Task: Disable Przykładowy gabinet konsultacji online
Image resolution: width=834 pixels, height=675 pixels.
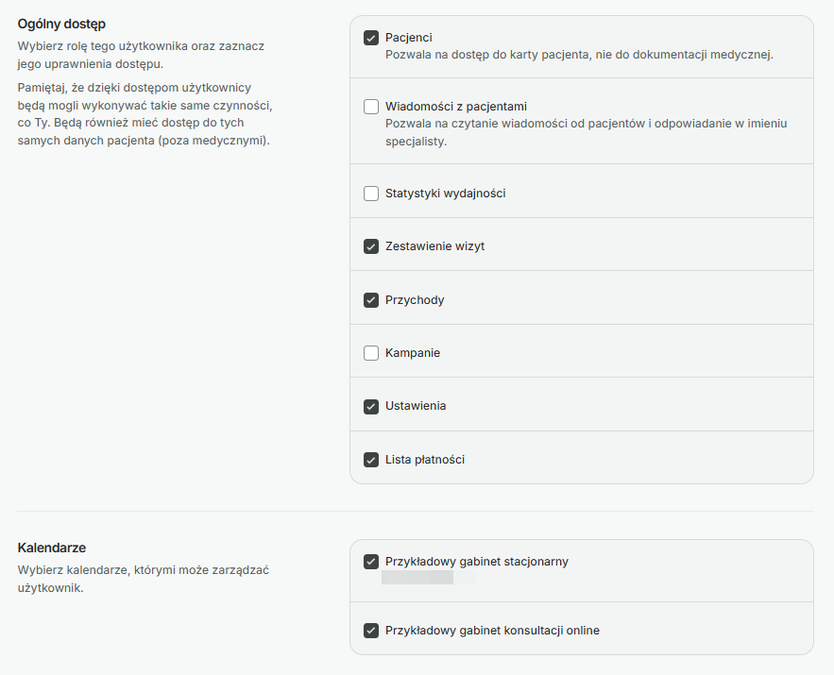Action: click(x=371, y=630)
